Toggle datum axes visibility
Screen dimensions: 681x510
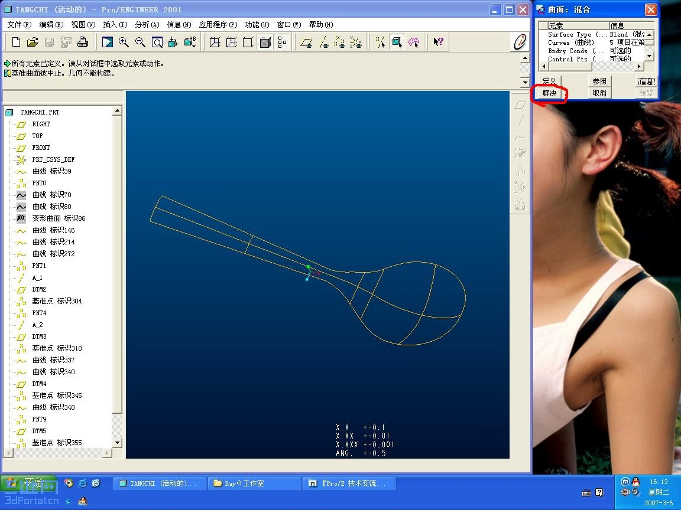coord(323,42)
